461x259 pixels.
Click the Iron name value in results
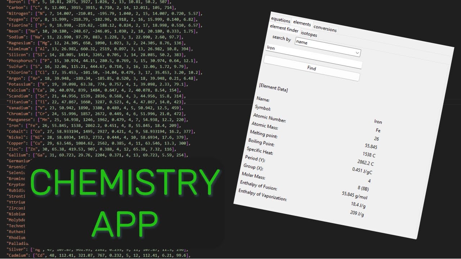pos(378,122)
